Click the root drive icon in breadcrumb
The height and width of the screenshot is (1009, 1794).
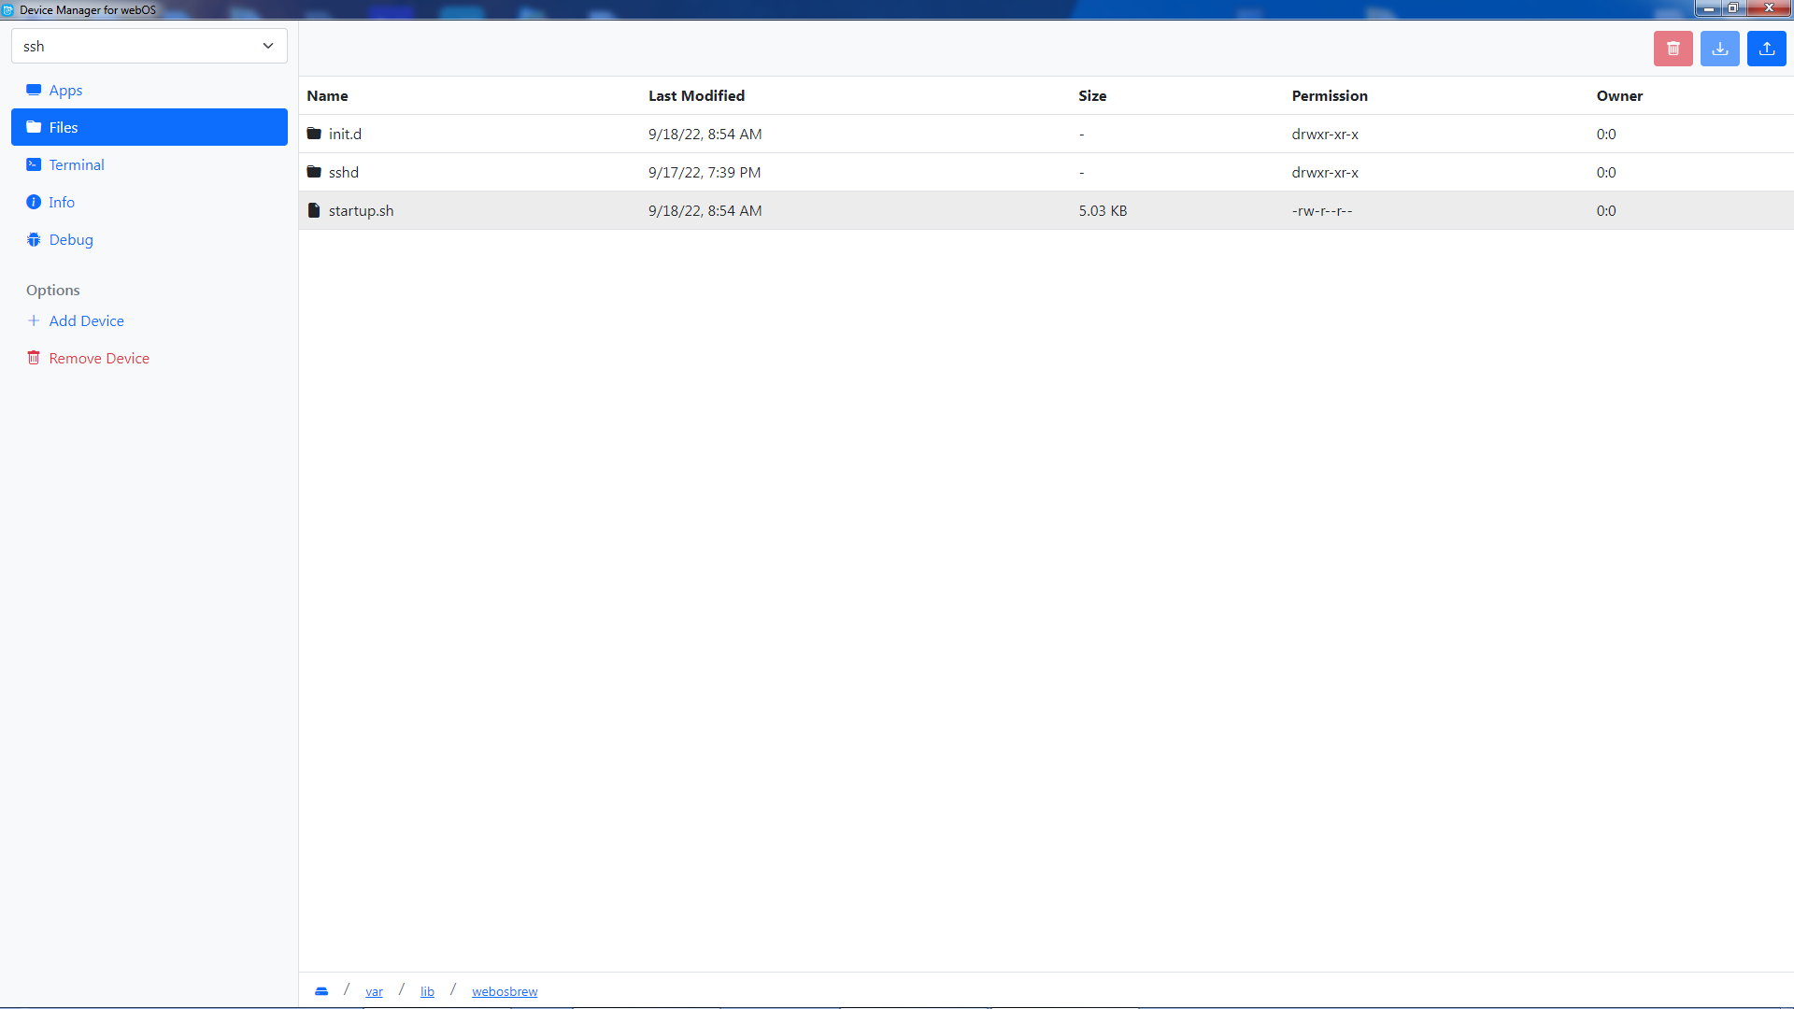pyautogui.click(x=321, y=991)
